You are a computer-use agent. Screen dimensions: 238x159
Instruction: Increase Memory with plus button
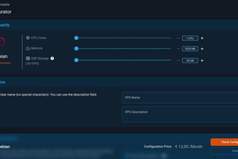202,48
